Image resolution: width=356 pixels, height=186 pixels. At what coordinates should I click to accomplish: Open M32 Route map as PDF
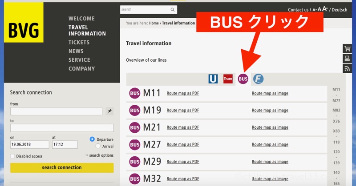point(183,179)
